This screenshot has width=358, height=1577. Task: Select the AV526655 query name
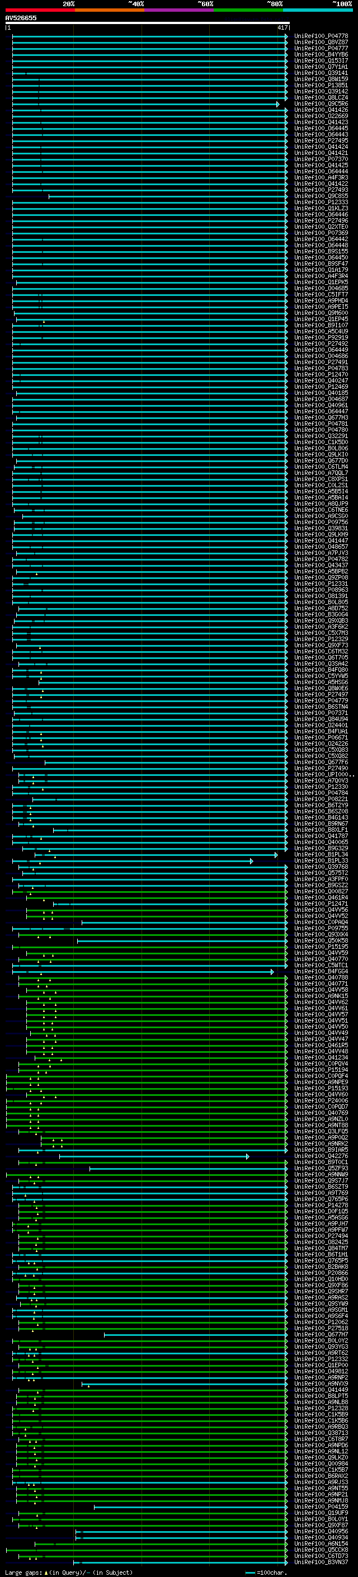21,18
